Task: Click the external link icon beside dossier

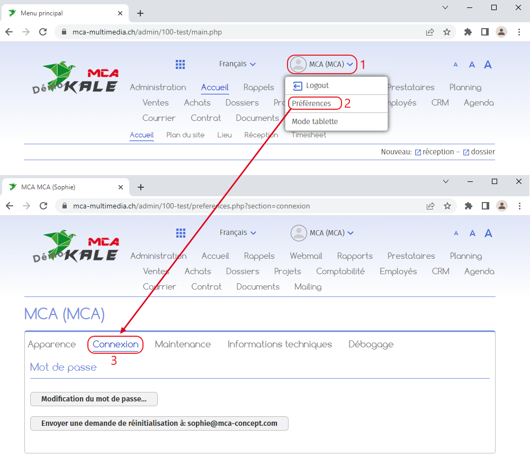Action: [466, 152]
